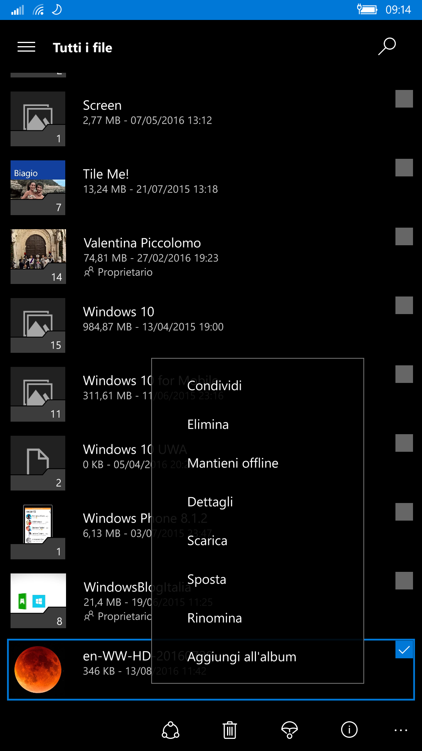Tap the search magnifier icon

coord(387,47)
